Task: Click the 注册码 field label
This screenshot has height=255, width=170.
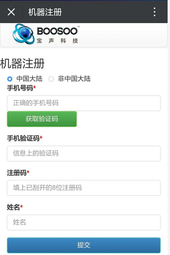Action: (x=17, y=173)
